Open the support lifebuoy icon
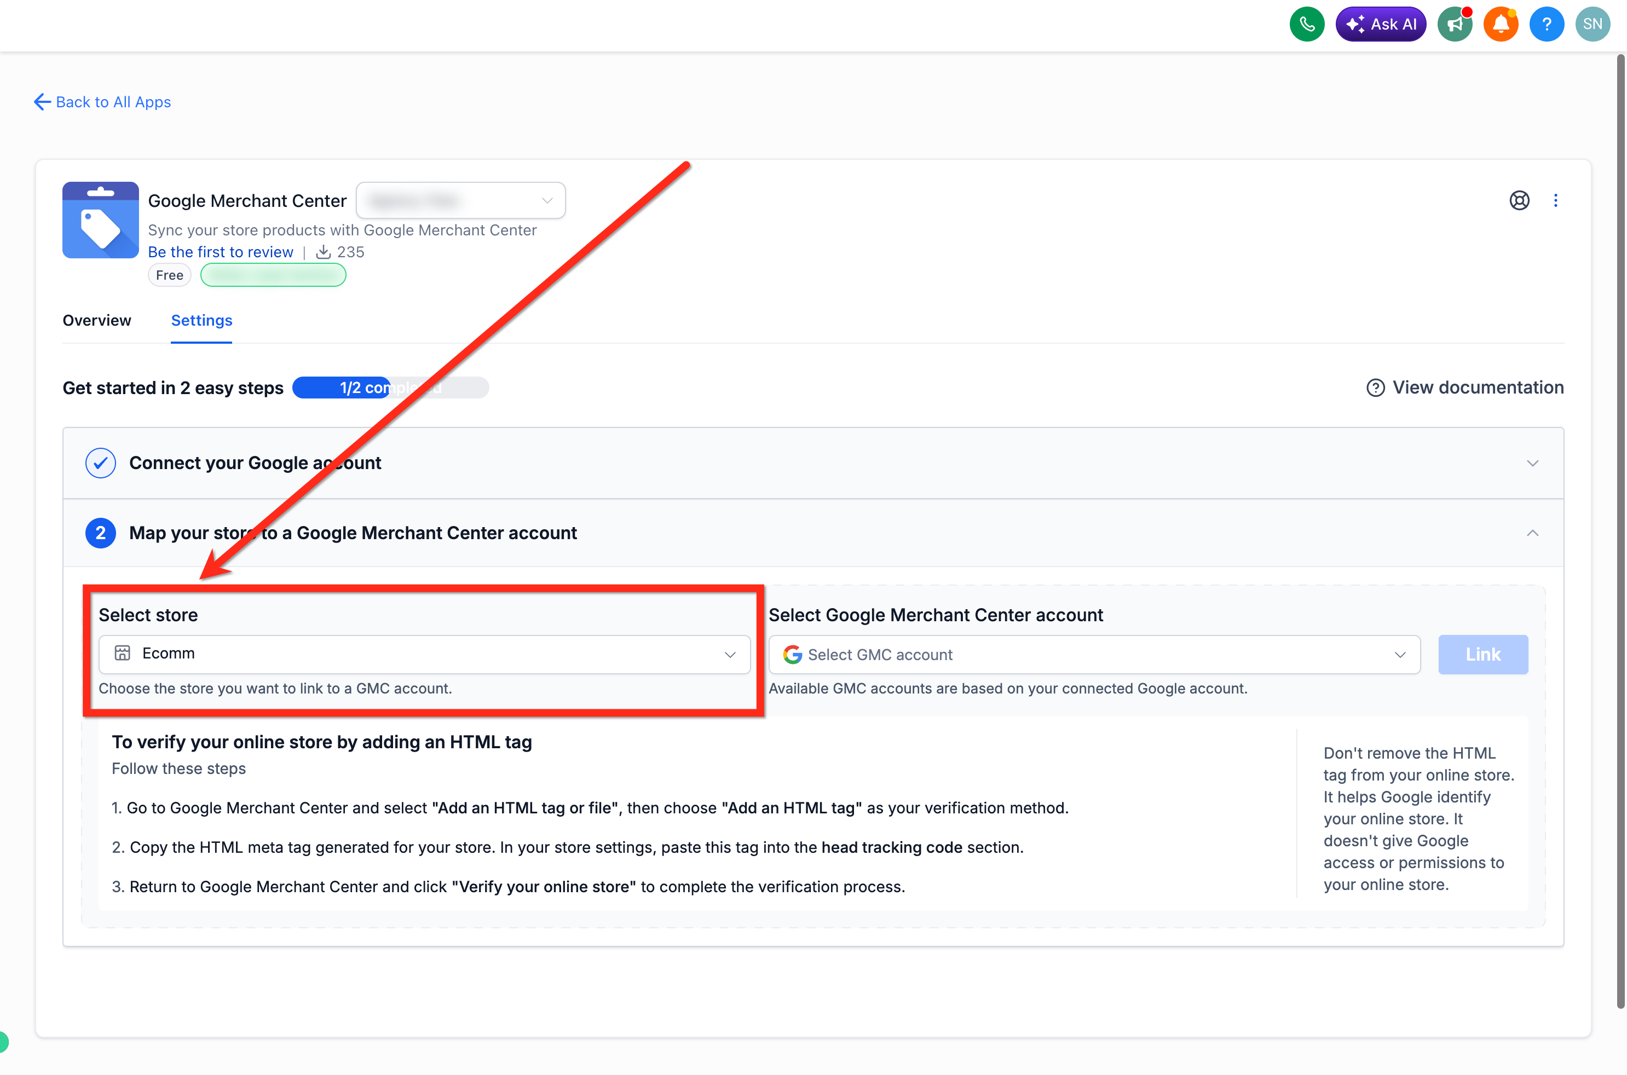 tap(1519, 200)
